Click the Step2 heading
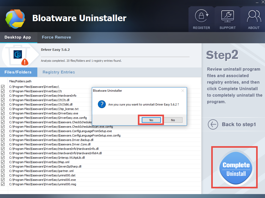Viewport: 265px width, 198px height. [x=222, y=55]
